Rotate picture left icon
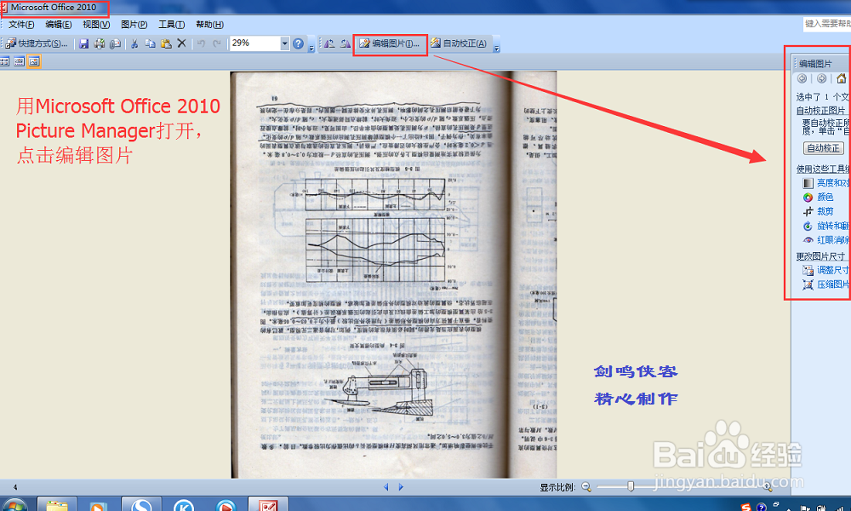 tap(329, 43)
